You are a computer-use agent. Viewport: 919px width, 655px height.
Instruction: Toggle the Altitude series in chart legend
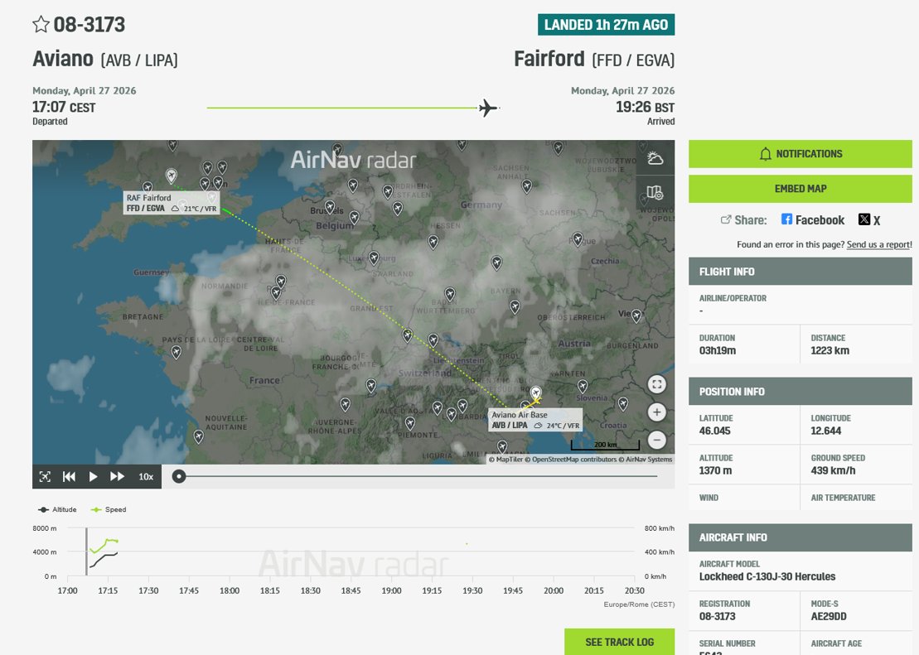click(57, 510)
